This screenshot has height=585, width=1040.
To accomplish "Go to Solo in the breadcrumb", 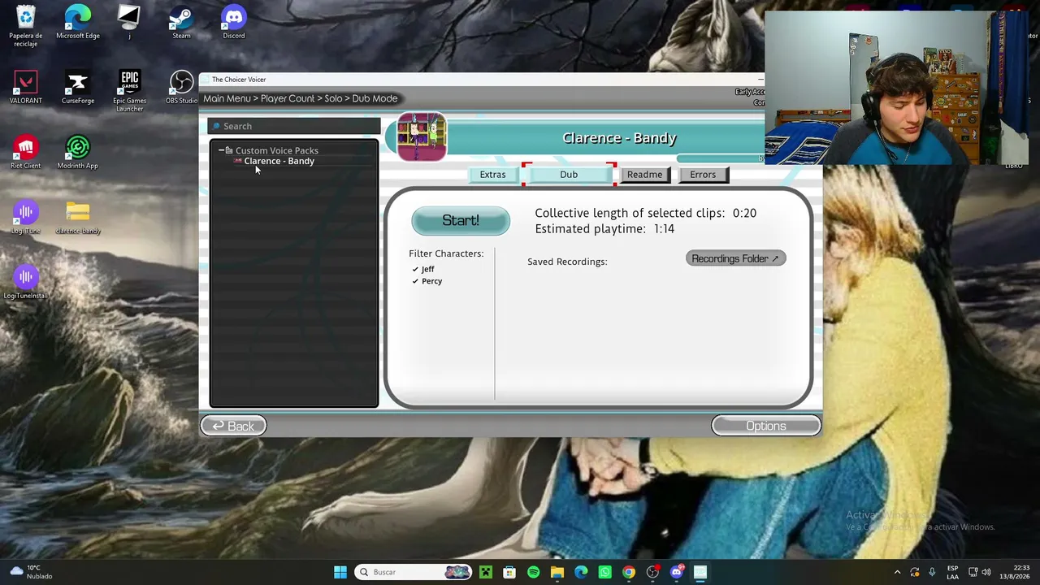I will (x=333, y=98).
